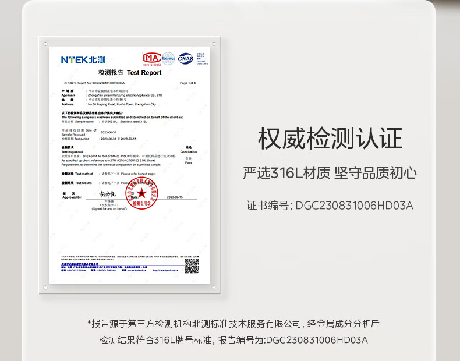This screenshot has height=361, width=460.
Task: Click the 'Conclusion' label on the report
Action: 188,152
